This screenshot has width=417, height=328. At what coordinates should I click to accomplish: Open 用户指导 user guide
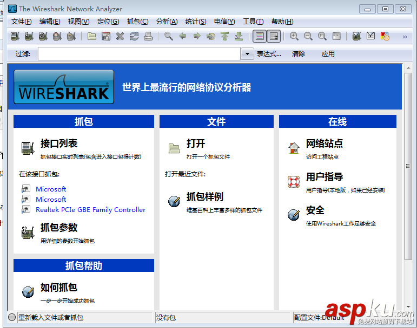(324, 177)
